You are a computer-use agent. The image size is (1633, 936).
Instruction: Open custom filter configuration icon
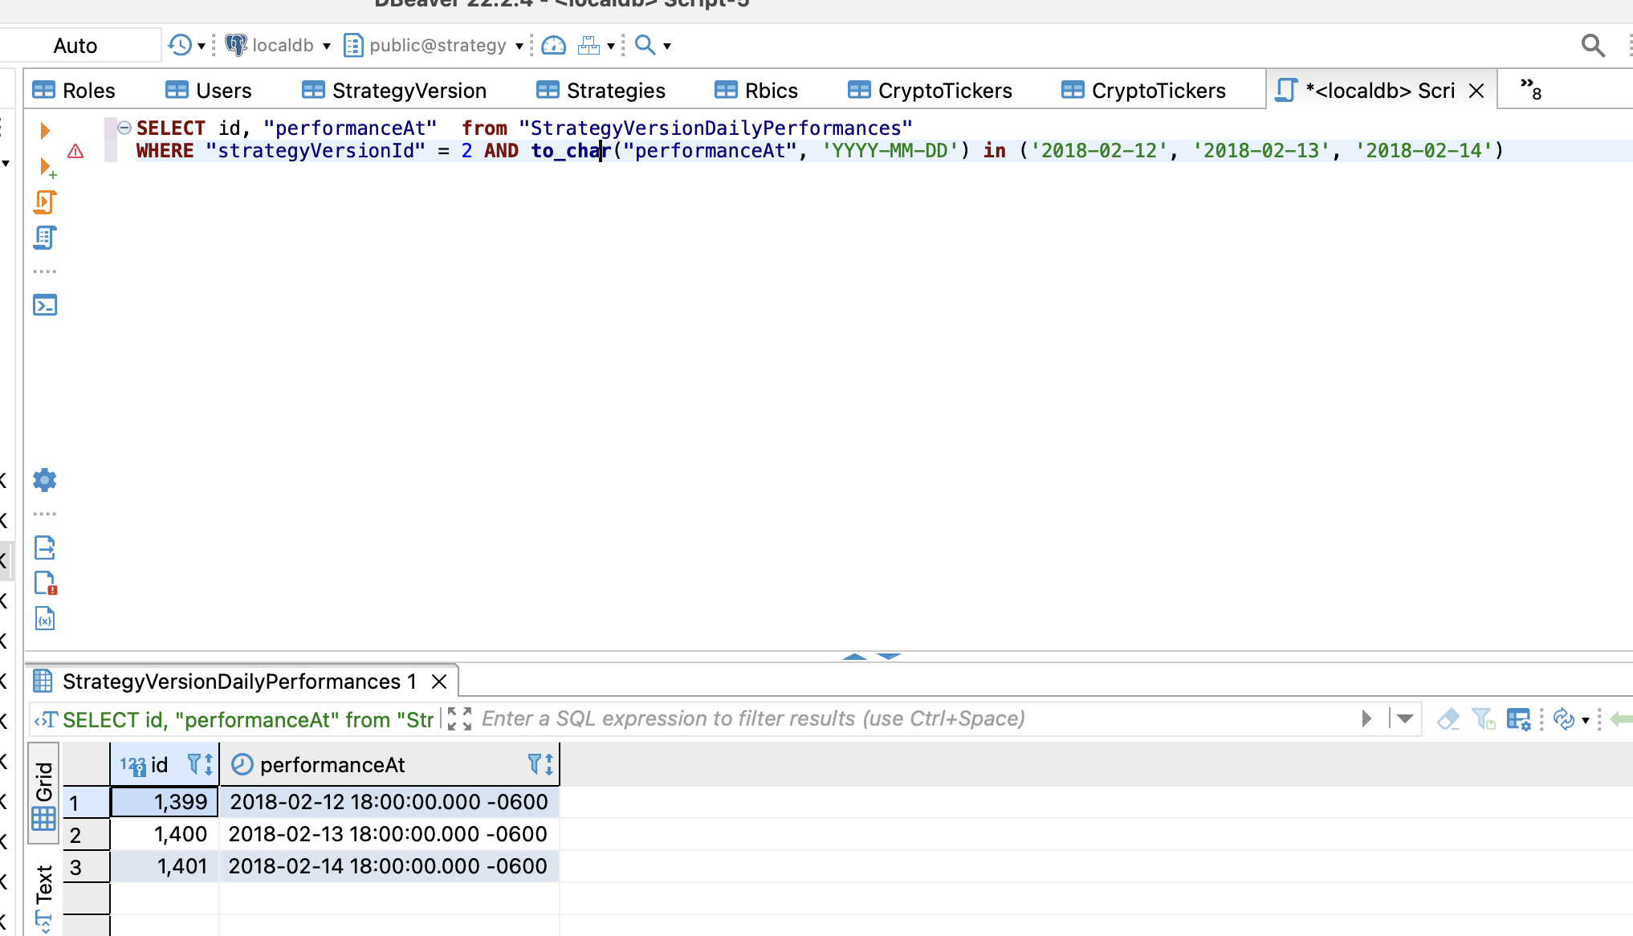1519,719
